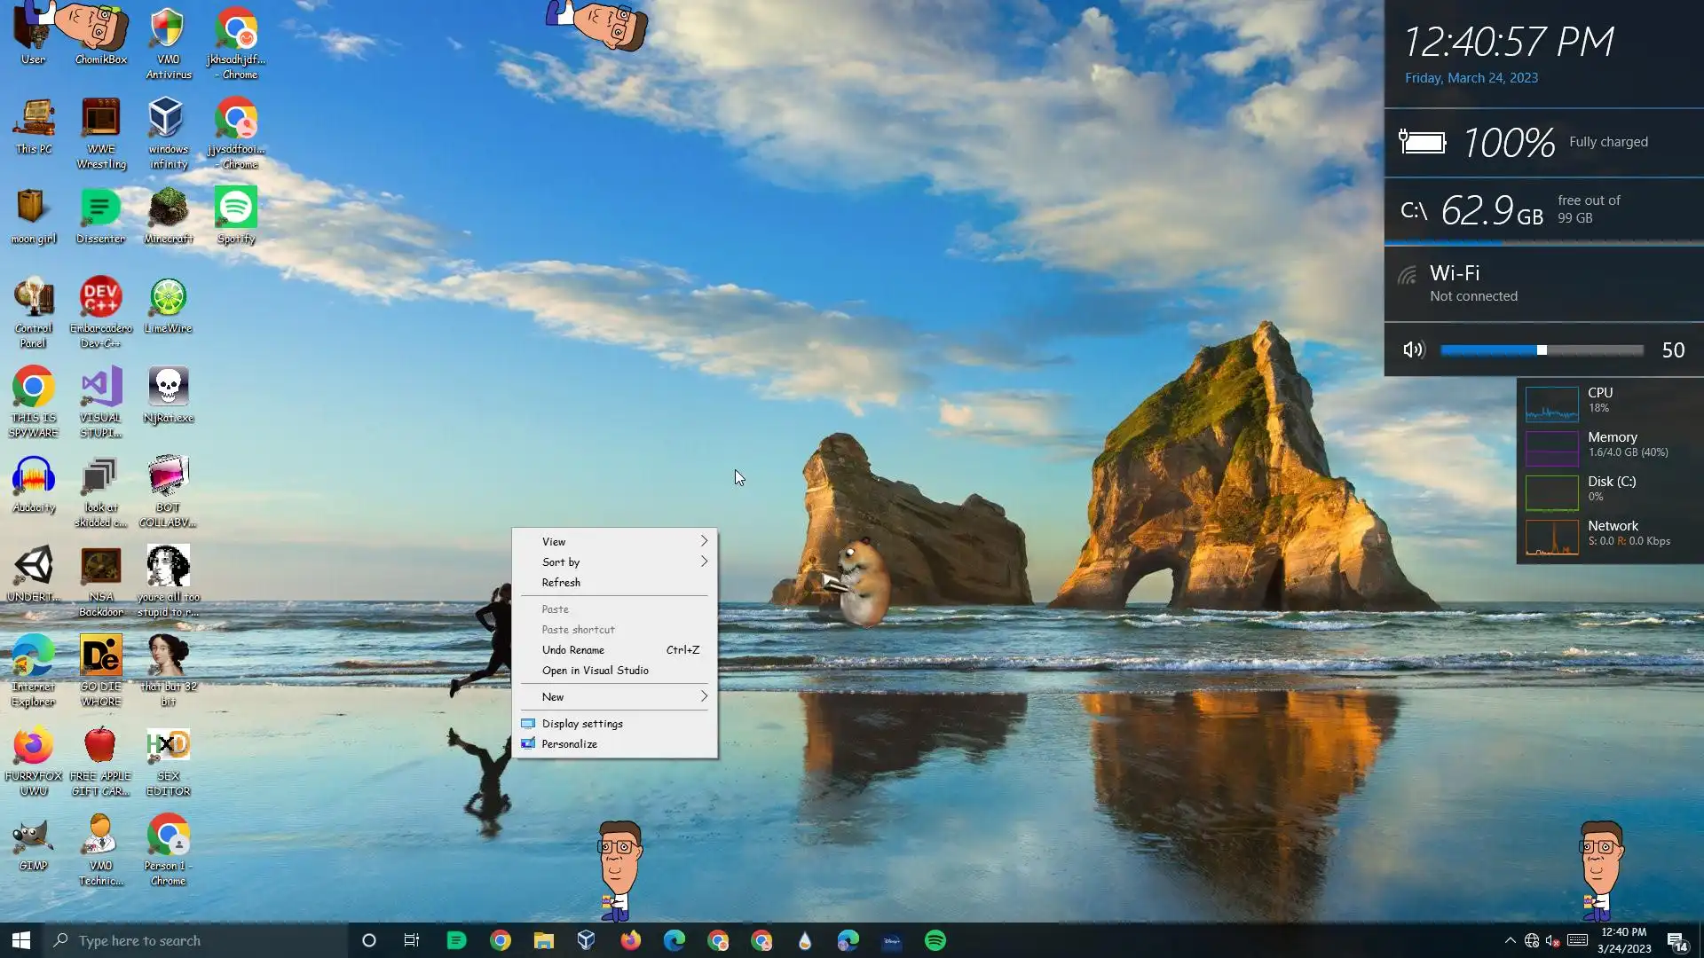The image size is (1704, 958).
Task: Launch Firefox from the taskbar
Action: (630, 940)
